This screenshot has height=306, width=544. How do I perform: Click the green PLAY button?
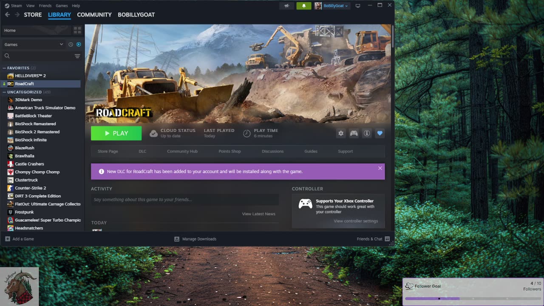coord(116,133)
